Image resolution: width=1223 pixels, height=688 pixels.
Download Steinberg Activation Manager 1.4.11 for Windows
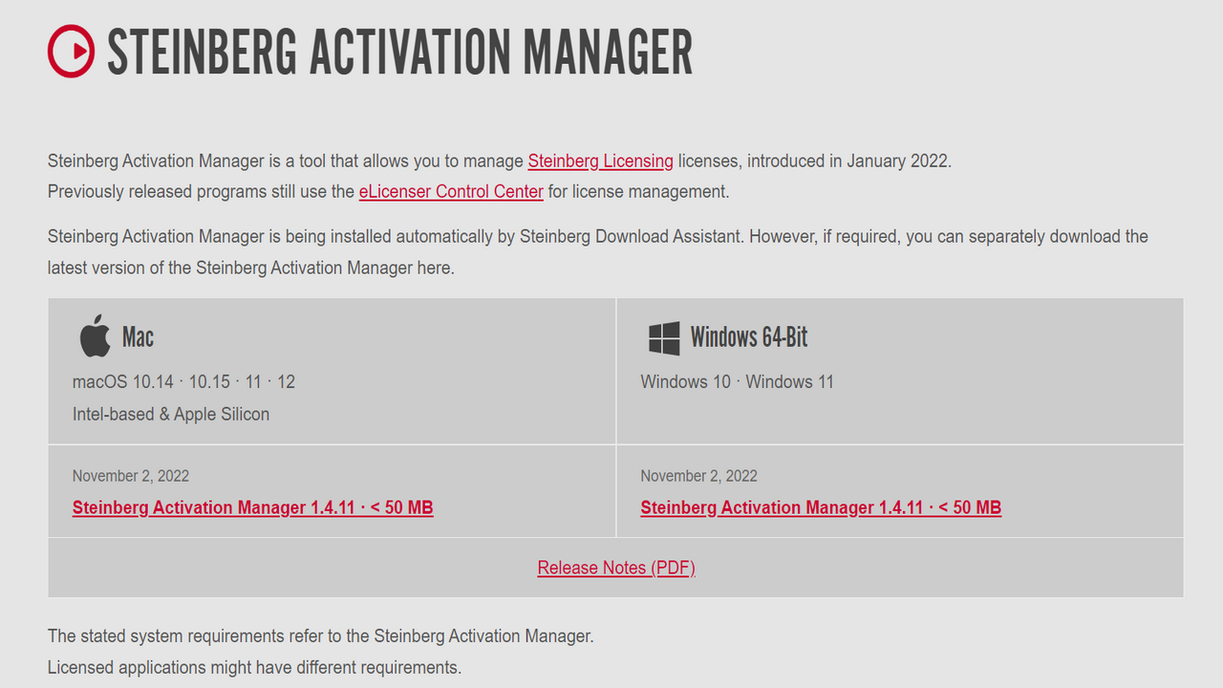820,507
